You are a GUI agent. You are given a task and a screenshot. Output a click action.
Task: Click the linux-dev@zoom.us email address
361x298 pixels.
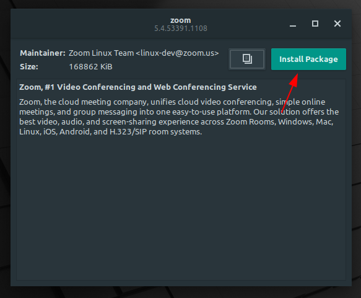[177, 53]
